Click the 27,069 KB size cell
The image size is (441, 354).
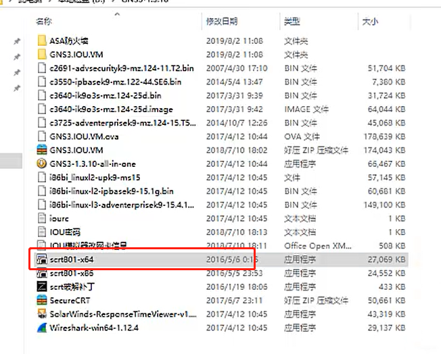(386, 260)
